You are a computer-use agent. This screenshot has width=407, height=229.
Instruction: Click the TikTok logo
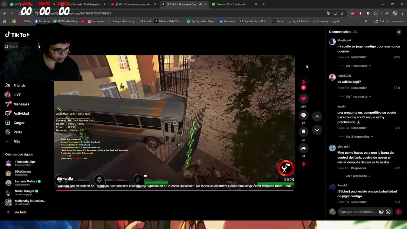(x=17, y=35)
